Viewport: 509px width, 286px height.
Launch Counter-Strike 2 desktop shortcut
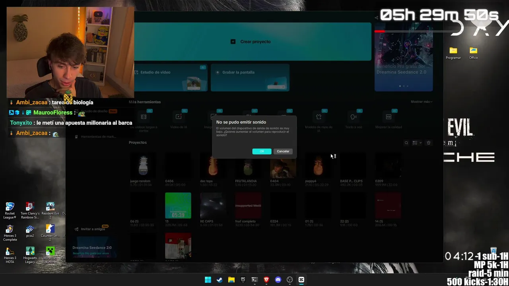[50, 233]
